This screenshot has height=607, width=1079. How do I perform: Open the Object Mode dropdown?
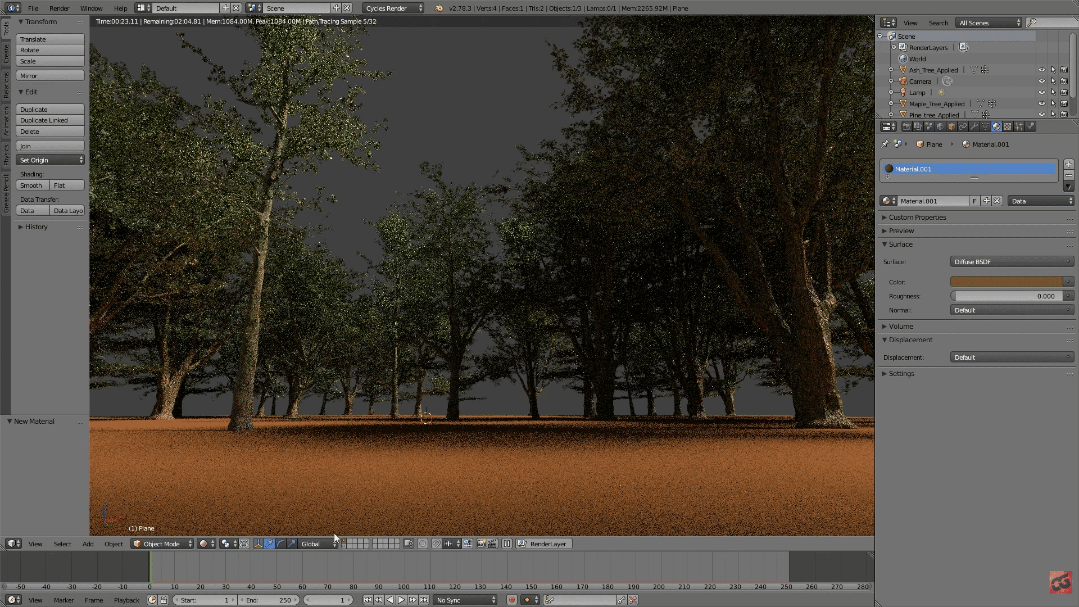162,543
